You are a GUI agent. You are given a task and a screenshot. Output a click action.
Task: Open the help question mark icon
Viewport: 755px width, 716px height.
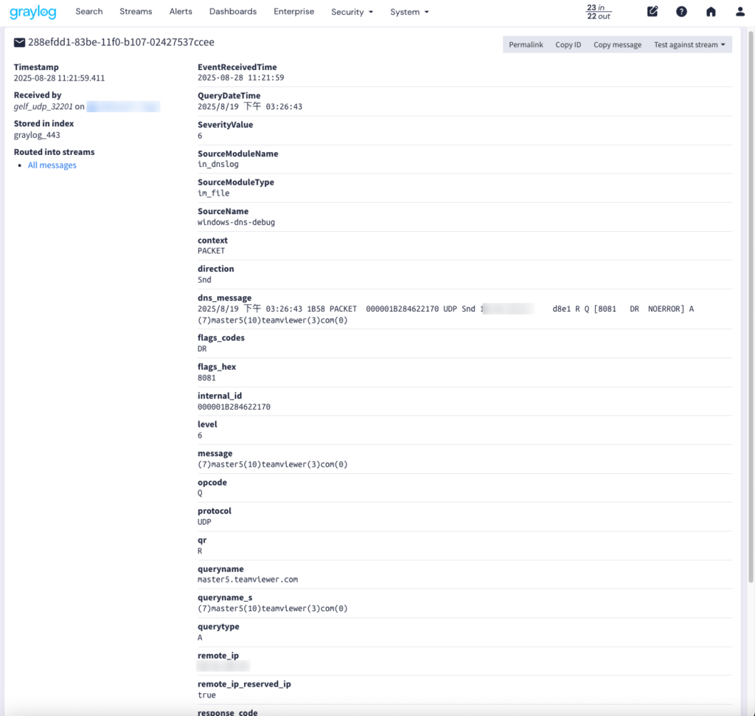pyautogui.click(x=681, y=12)
